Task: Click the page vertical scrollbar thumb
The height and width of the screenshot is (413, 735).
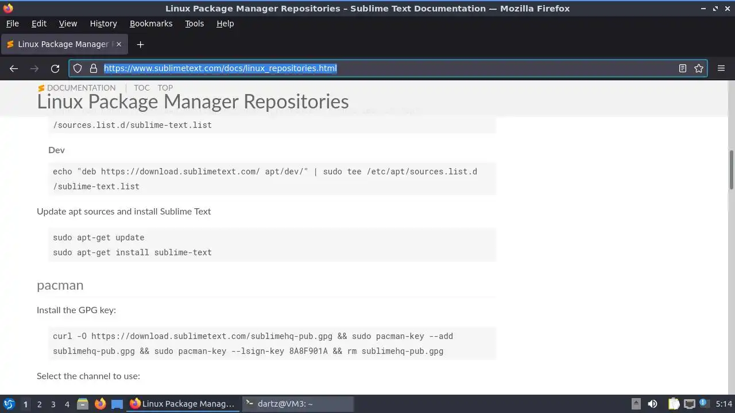Action: pos(732,170)
